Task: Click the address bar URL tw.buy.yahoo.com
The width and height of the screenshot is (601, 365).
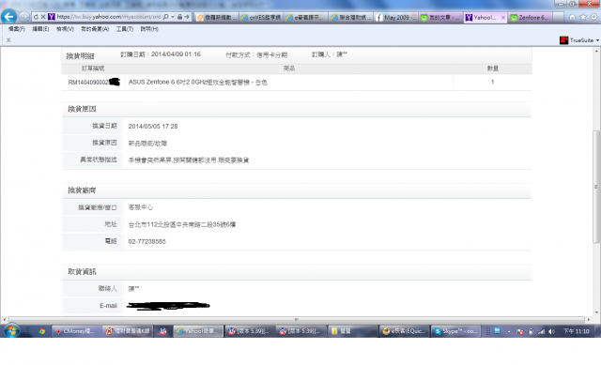Action: tap(109, 17)
